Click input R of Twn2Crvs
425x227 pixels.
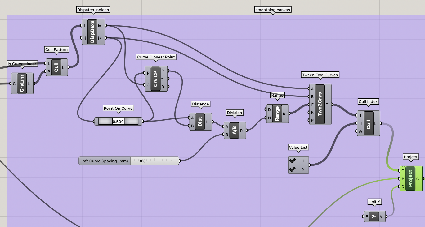click(x=312, y=112)
